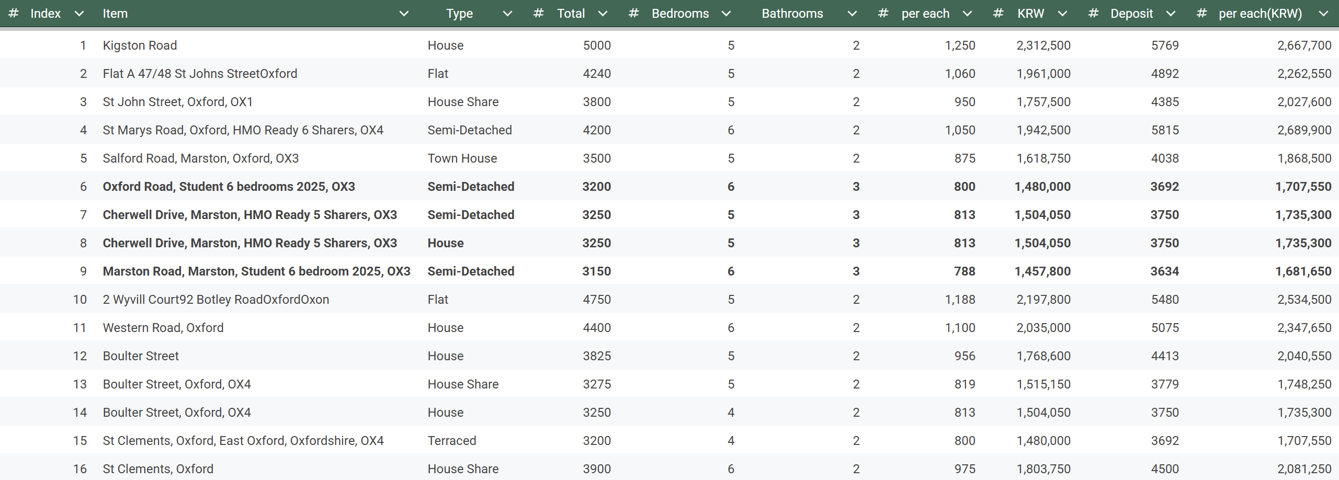Open the per each column dropdown arrow
Viewport: 1339px width, 480px height.
tap(967, 14)
